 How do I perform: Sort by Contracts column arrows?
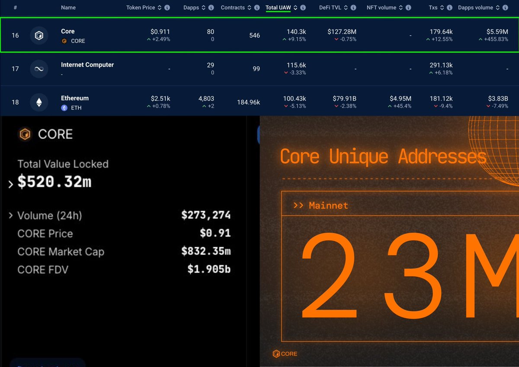(250, 8)
